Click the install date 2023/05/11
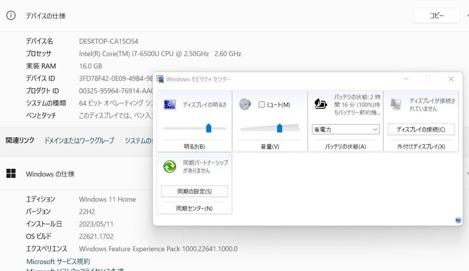 95,224
